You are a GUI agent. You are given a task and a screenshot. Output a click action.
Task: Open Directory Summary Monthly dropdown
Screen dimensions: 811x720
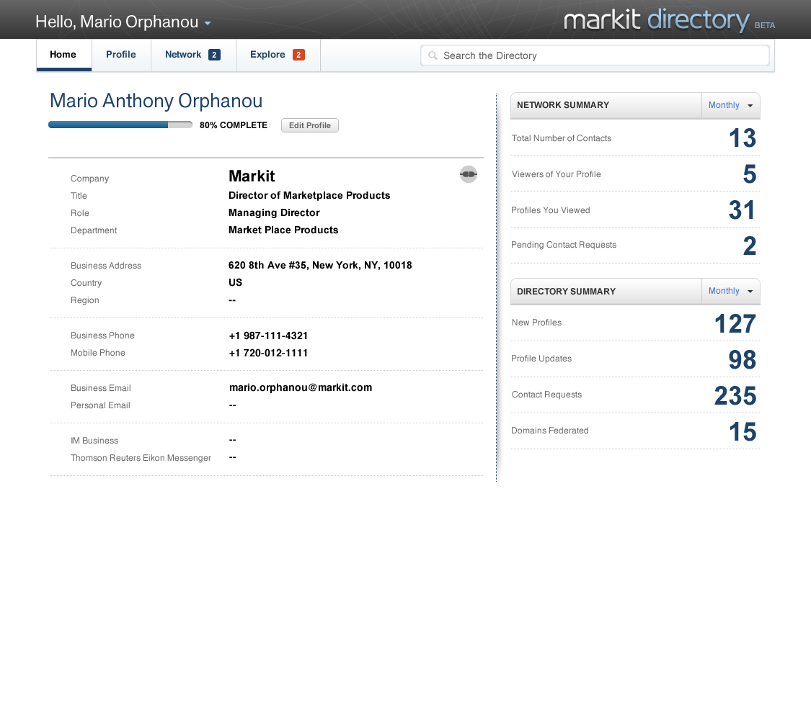pyautogui.click(x=730, y=292)
